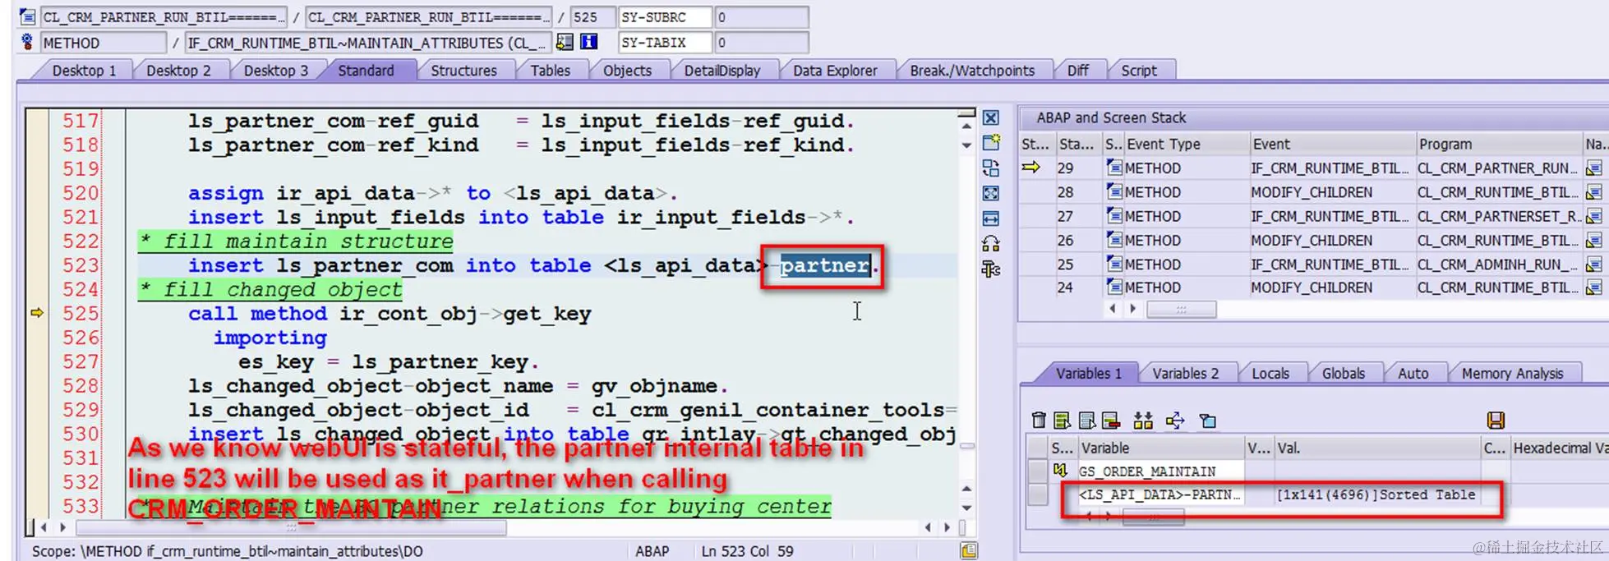Click the breakpoint column beside line 523
Image resolution: width=1609 pixels, height=561 pixels.
[x=37, y=265]
